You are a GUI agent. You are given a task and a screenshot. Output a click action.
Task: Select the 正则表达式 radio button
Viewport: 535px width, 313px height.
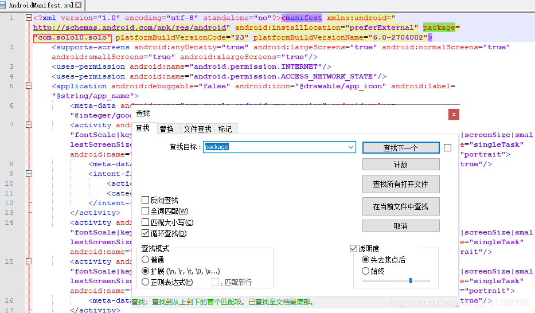pos(145,282)
